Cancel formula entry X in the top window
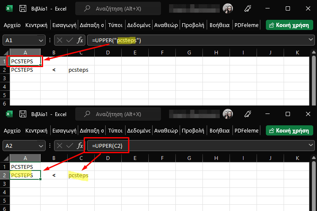Viewport: 317px width, 211px height. [60, 40]
